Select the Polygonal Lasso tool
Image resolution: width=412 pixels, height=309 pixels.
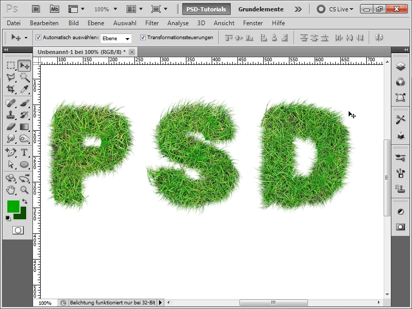coord(11,77)
